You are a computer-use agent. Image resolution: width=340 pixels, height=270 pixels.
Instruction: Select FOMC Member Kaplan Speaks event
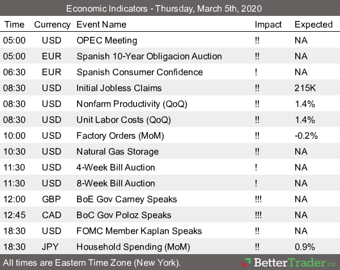[139, 231]
